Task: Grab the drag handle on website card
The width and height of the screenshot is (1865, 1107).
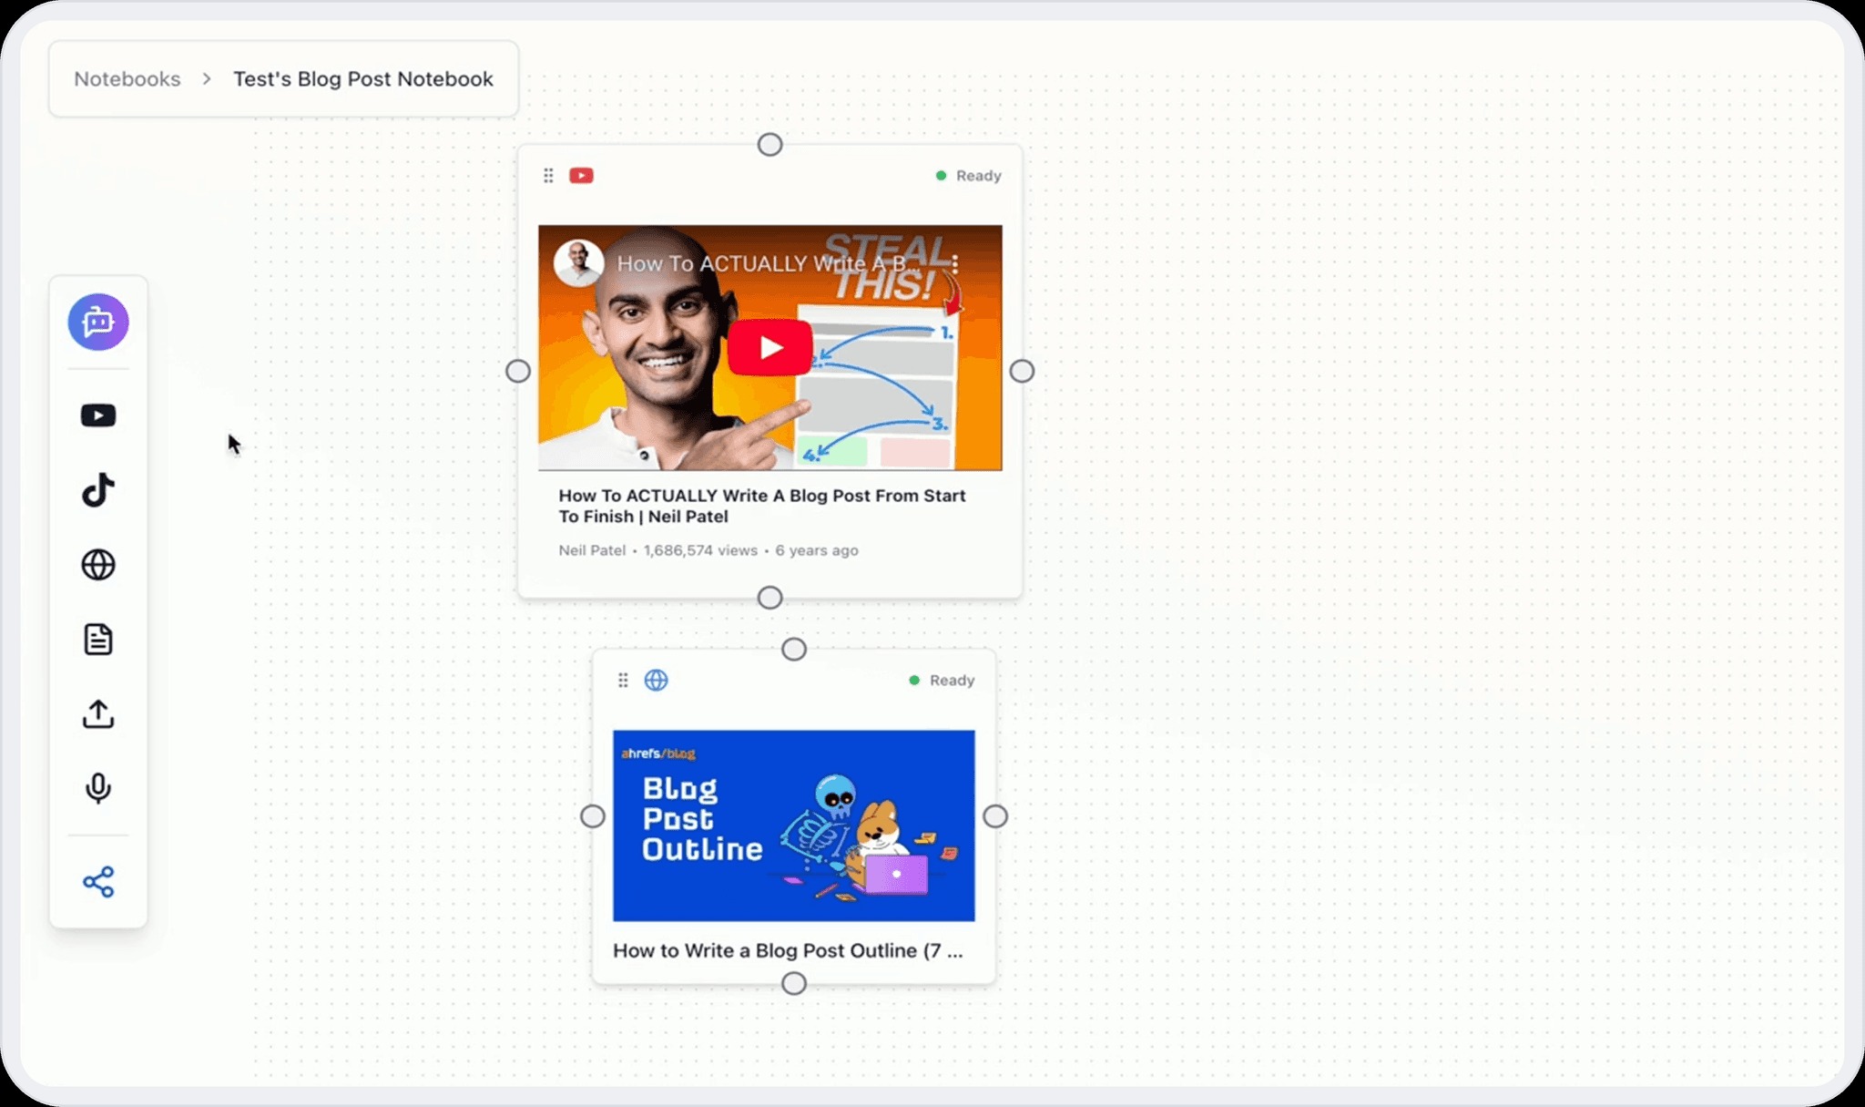Action: pyautogui.click(x=623, y=680)
